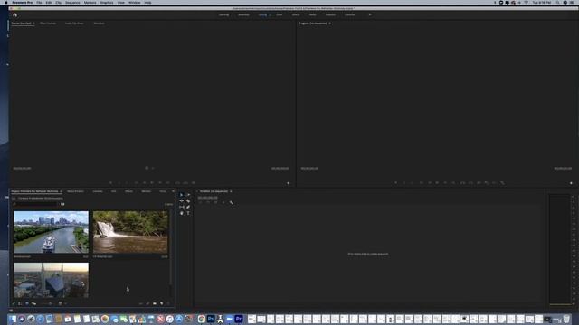This screenshot has height=325, width=579.
Task: Switch to Color workspace
Action: pyautogui.click(x=280, y=14)
